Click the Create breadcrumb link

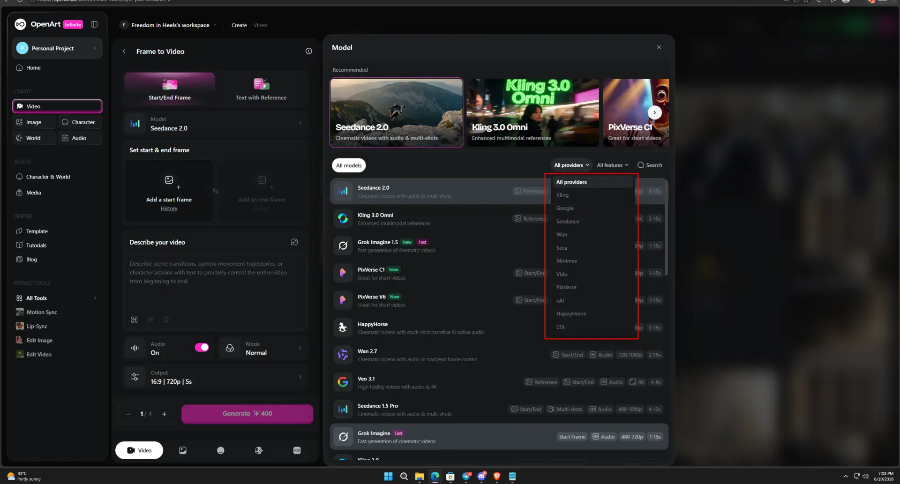(x=239, y=25)
